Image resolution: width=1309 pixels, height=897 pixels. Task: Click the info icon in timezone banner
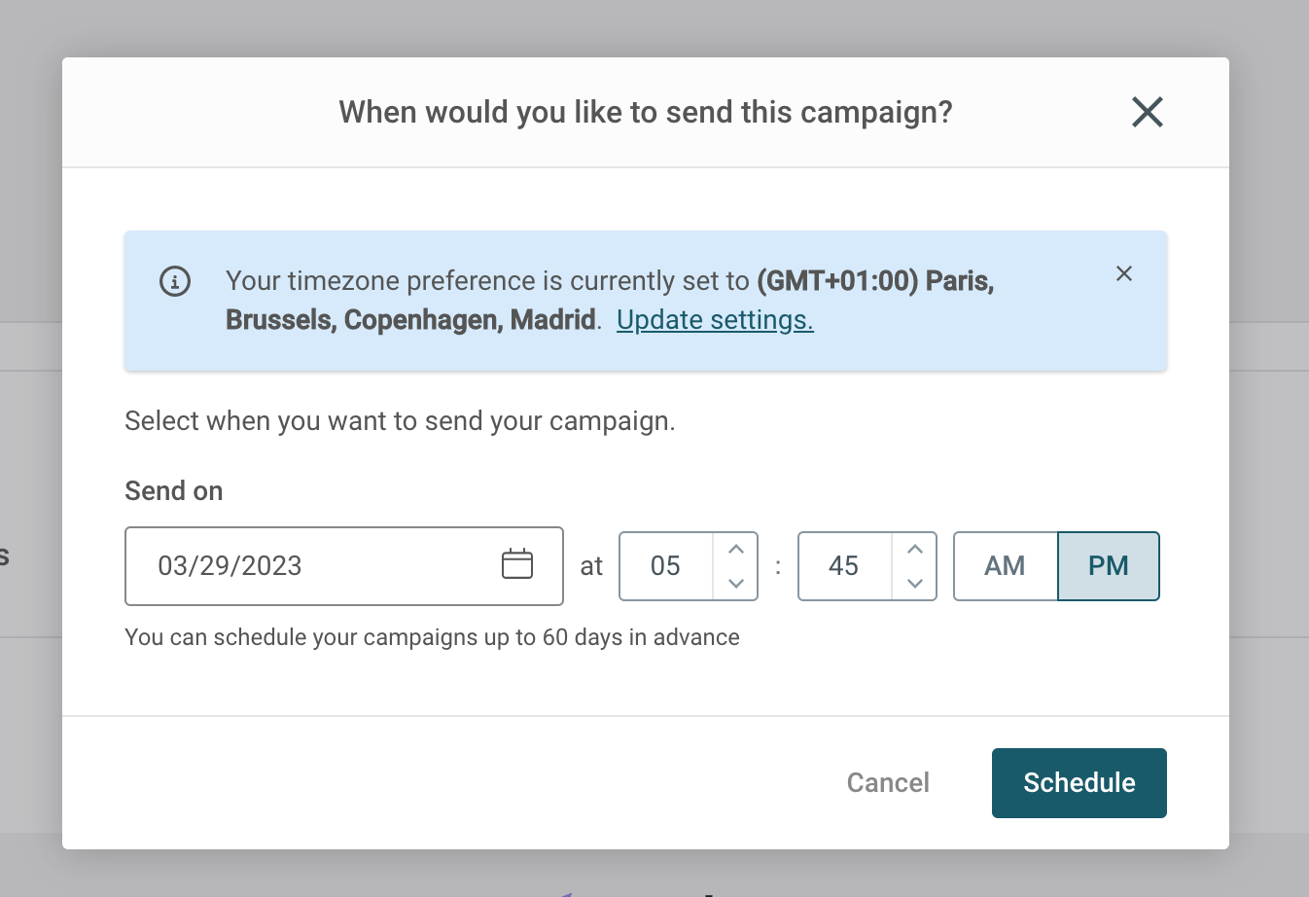tap(175, 281)
